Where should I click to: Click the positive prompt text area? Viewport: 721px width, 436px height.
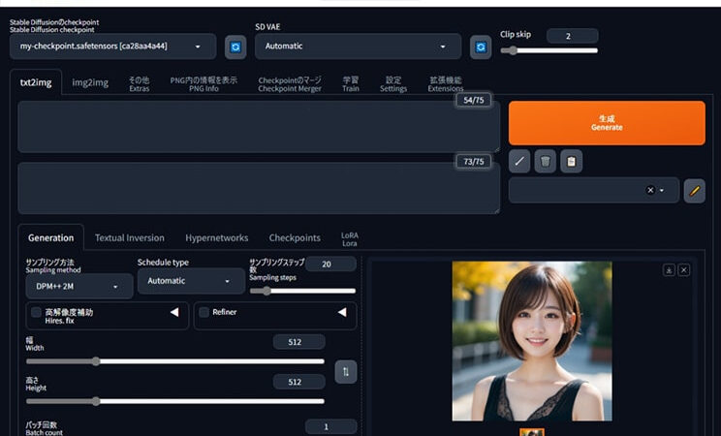point(259,127)
